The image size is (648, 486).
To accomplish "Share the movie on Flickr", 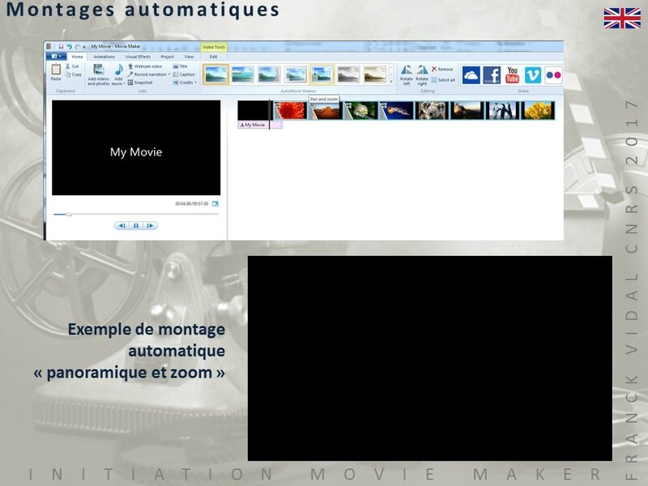I will (553, 75).
